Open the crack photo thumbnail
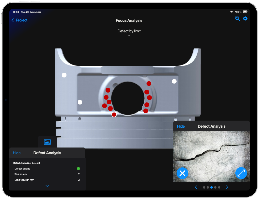Viewport: 259px width, 199px height. tap(211, 156)
